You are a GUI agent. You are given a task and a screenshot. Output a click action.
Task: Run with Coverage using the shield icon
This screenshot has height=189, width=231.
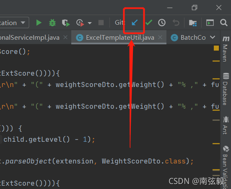click(x=65, y=23)
